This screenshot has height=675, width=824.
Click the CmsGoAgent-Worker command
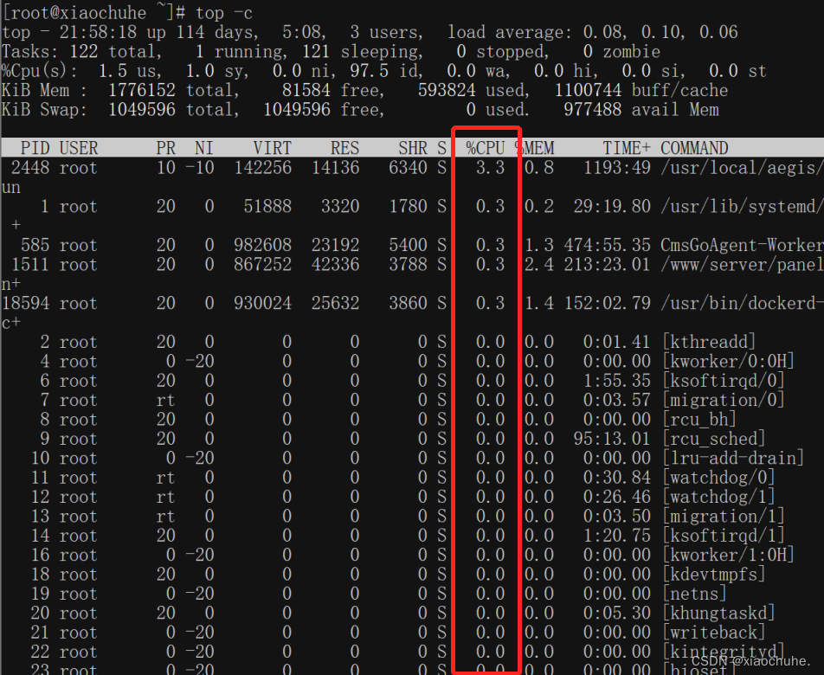tap(742, 245)
